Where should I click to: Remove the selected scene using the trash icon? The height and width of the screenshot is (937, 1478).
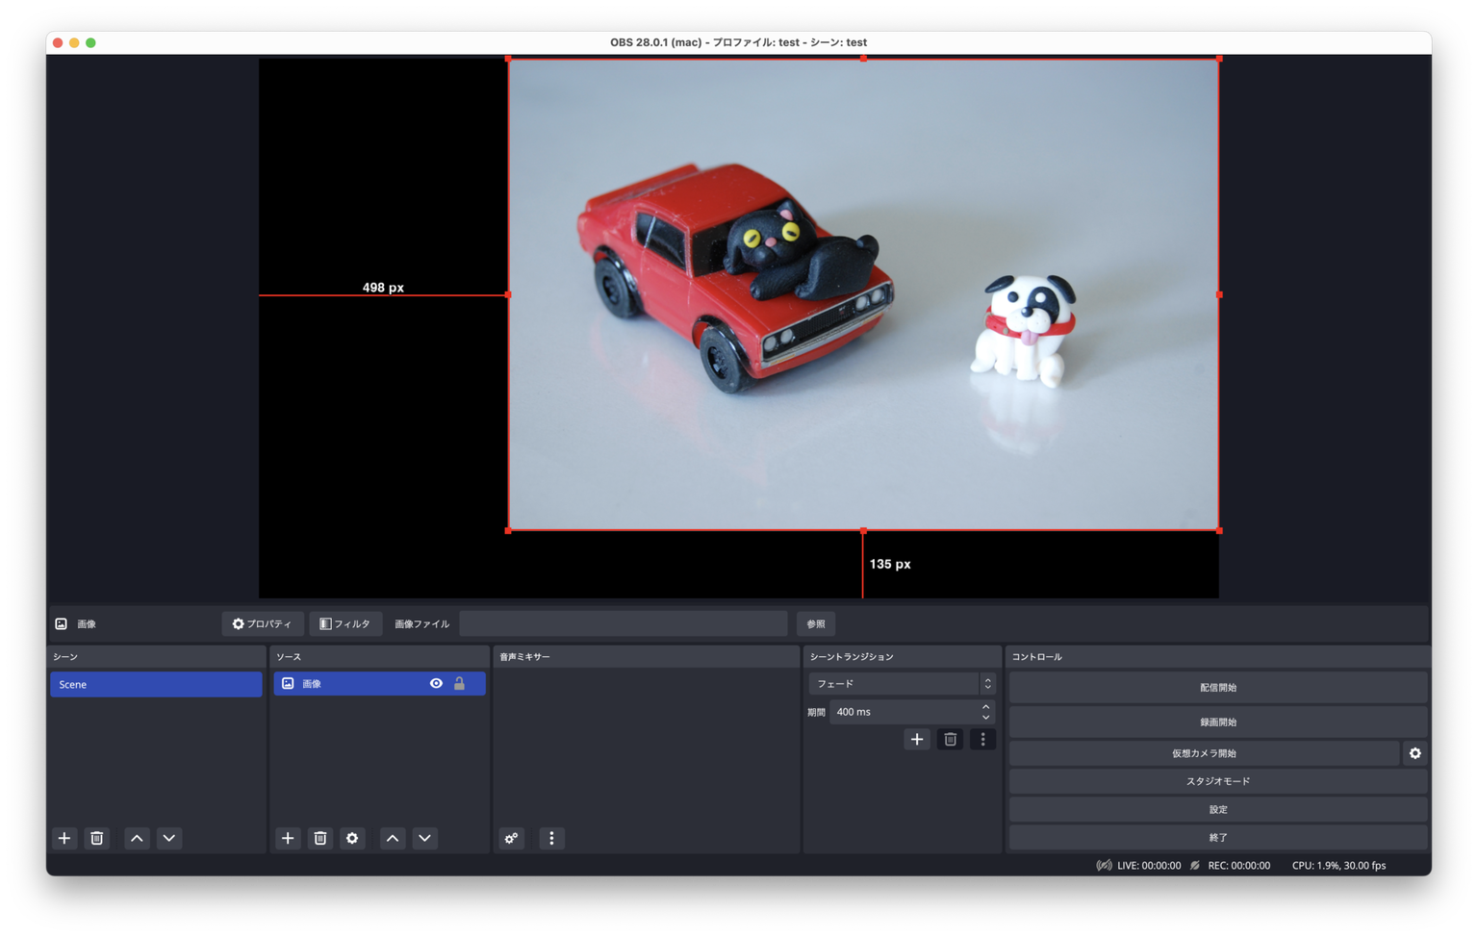96,838
